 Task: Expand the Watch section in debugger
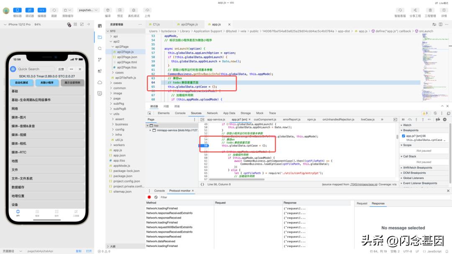click(x=407, y=125)
